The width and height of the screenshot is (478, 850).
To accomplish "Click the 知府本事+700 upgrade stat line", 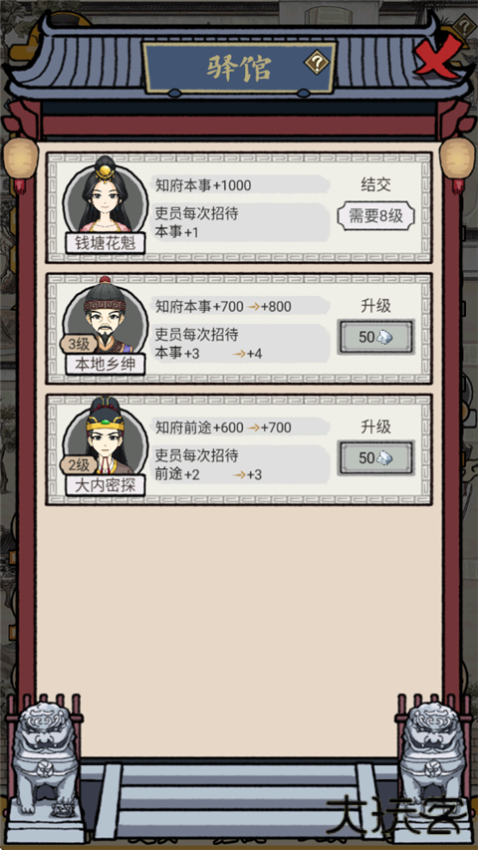I will [x=223, y=306].
